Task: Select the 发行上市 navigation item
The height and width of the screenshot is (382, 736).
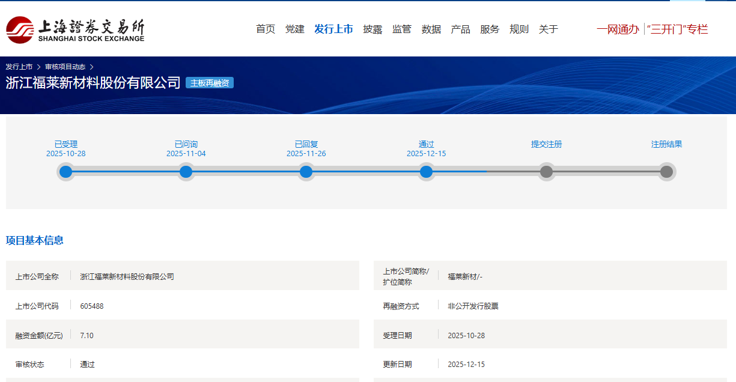Action: pos(333,29)
